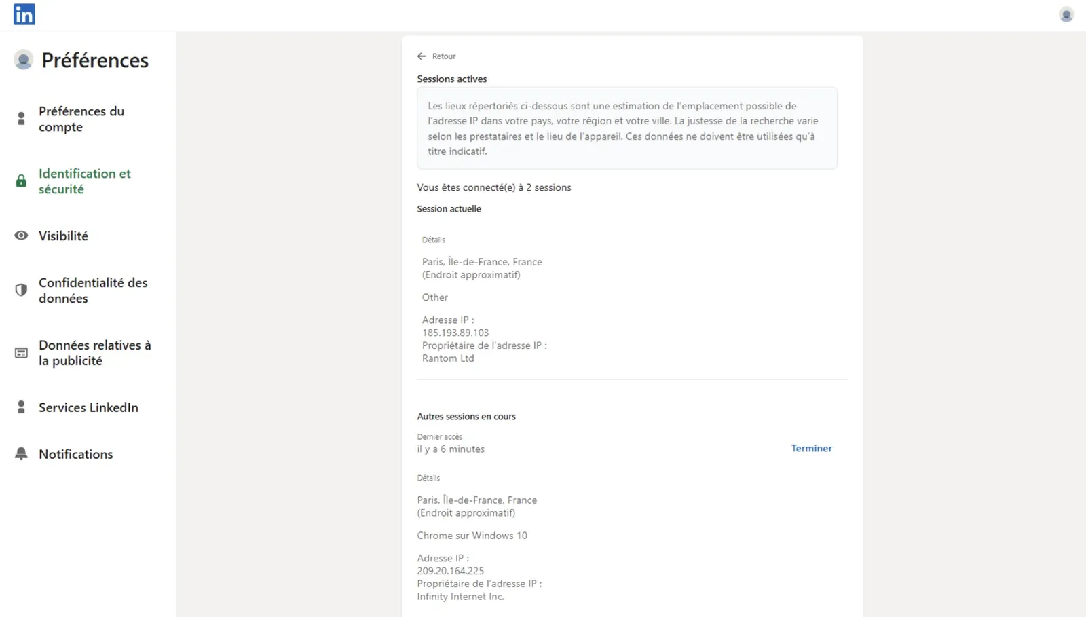Click the person icon beside Services LinkedIn
This screenshot has width=1086, height=617.
[21, 407]
